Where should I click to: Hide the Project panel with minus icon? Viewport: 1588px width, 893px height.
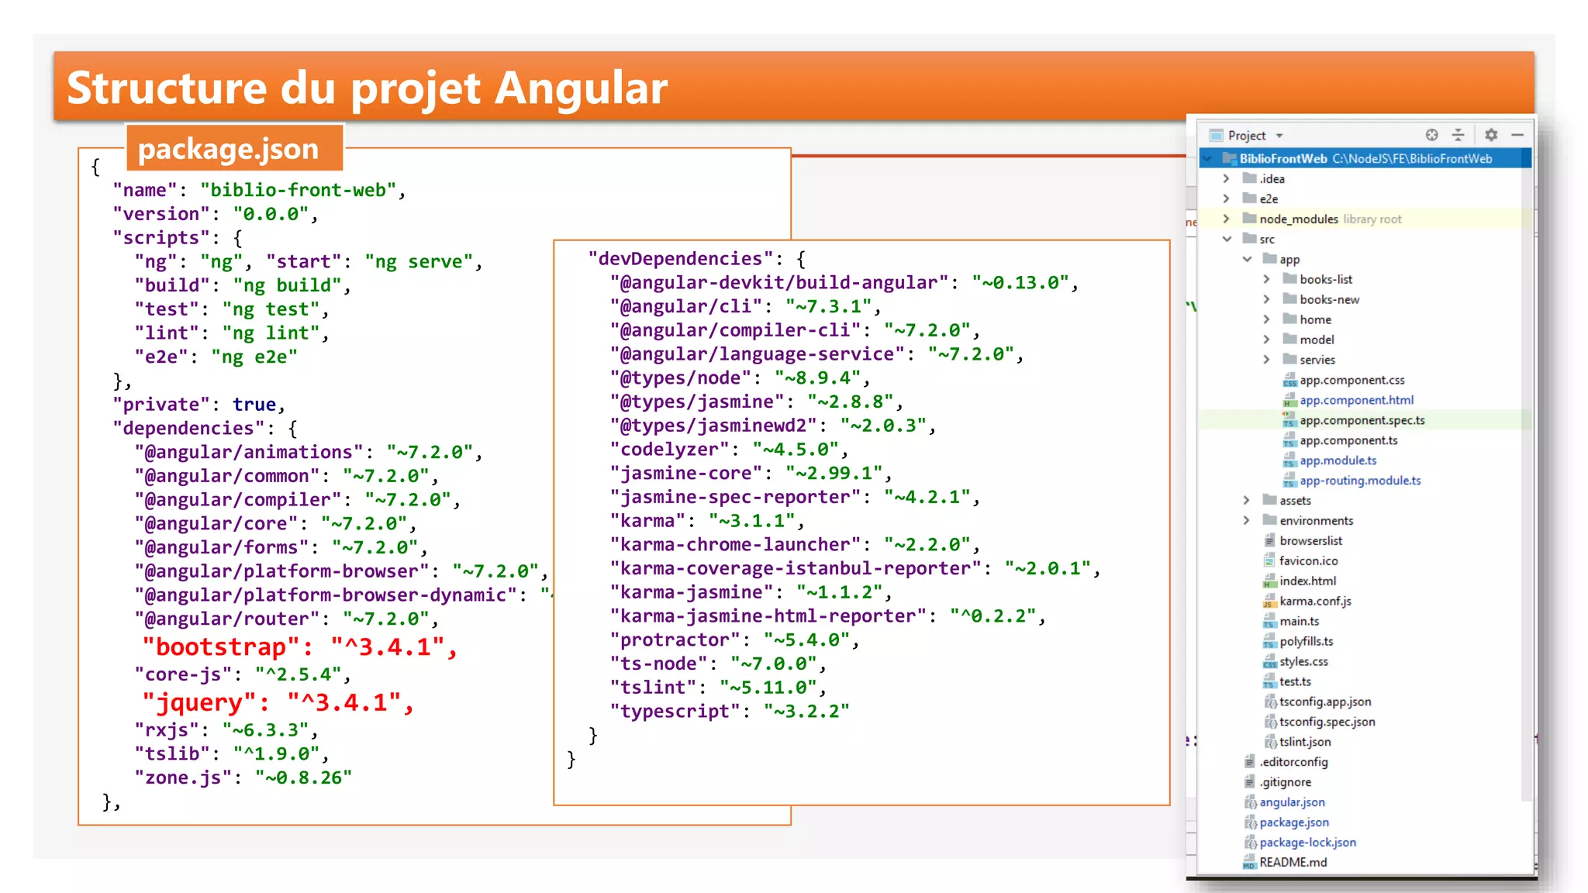(1517, 135)
